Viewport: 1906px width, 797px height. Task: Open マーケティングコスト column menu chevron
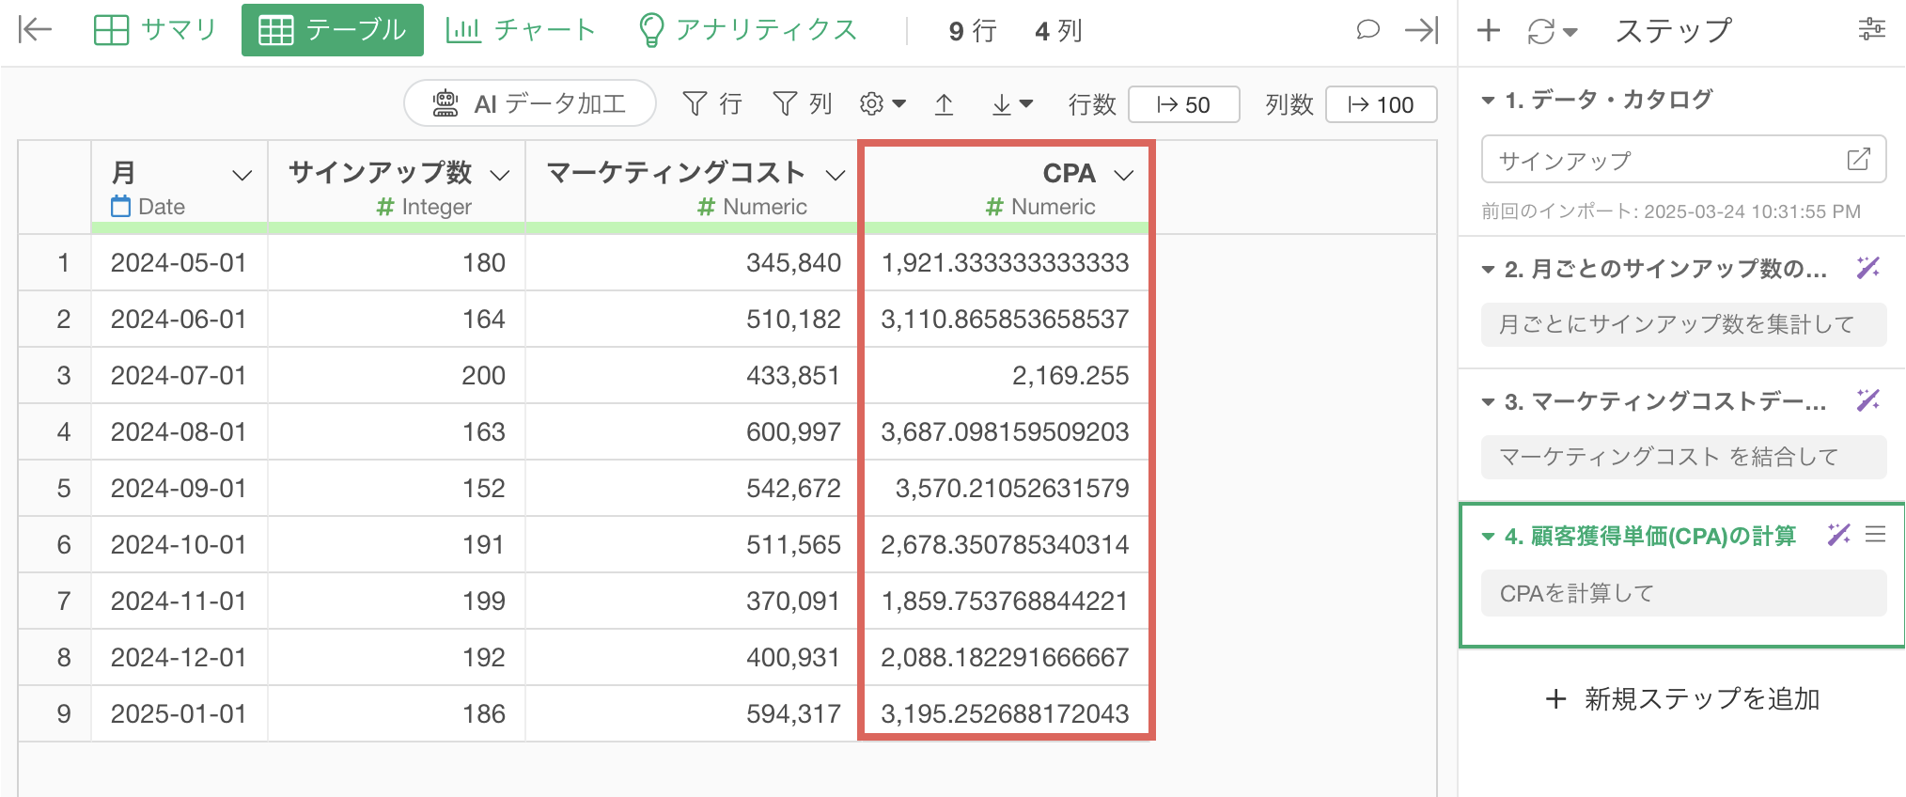coord(836,175)
